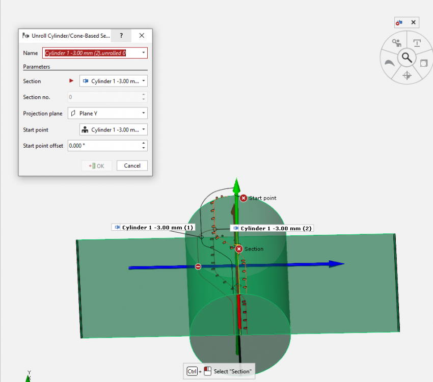Select the text label tool in radial menu

pos(417,43)
